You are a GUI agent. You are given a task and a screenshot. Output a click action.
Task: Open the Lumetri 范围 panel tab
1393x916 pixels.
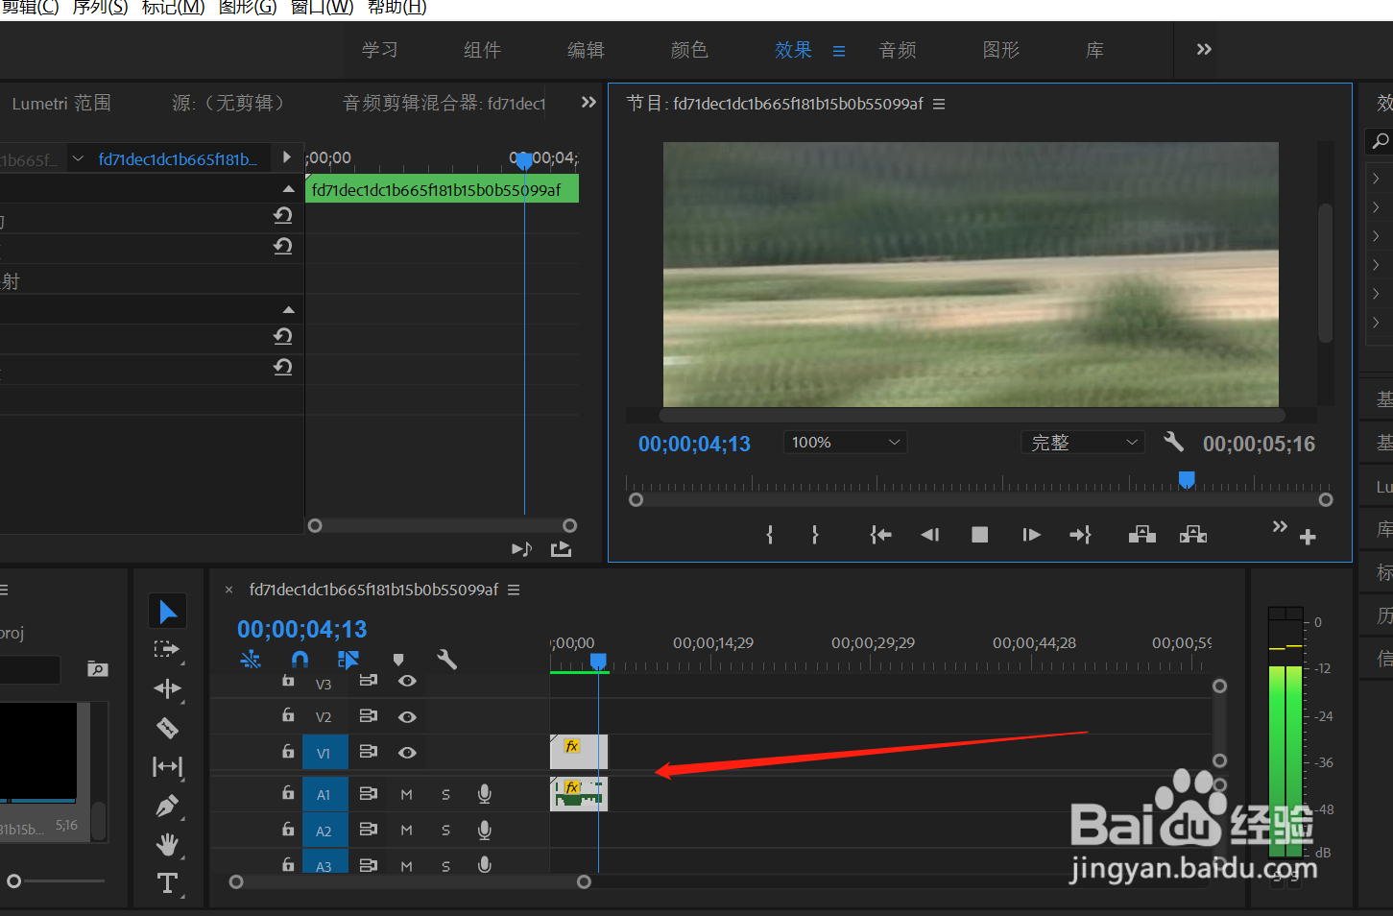coord(61,103)
